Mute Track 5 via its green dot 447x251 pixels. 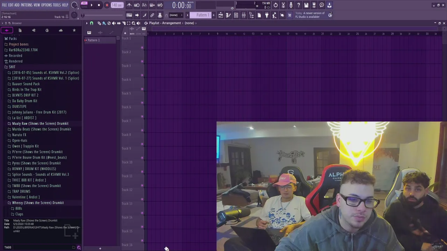[x=142, y=102]
